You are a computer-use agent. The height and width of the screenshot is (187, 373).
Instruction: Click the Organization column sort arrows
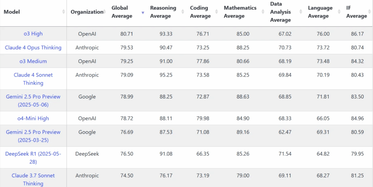pos(105,12)
